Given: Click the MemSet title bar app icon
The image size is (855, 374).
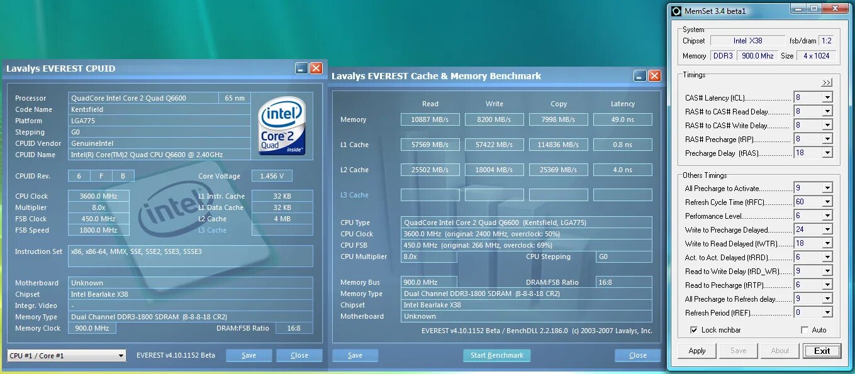Looking at the screenshot, I should pyautogui.click(x=676, y=11).
